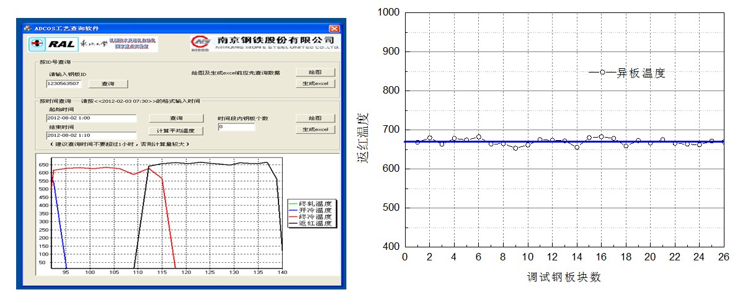Image resolution: width=735 pixels, height=292 pixels.
Task: Click 绘图 button in time query section
Action: 314,118
